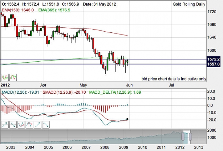Viewport: 223px width, 151px height.
Task: Click MACD downturn arrow icon
Action: 46,125
